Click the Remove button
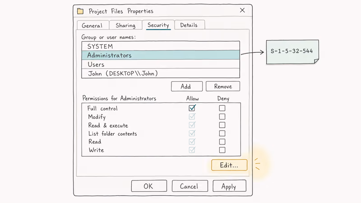The width and height of the screenshot is (361, 203). pos(223,86)
